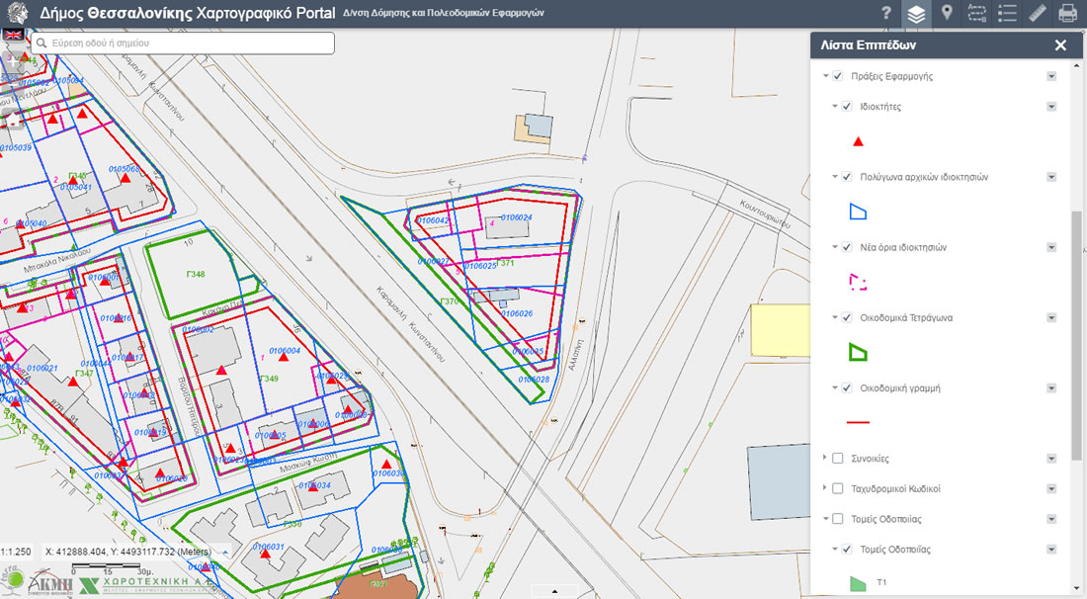This screenshot has width=1087, height=599.
Task: Click the ΑΚΜΗ logo at map bottom
Action: (50, 582)
